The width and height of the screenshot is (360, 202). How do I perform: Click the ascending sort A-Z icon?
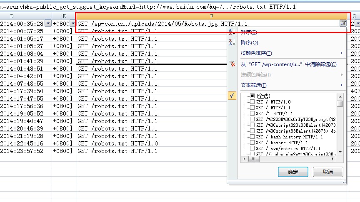pos(232,32)
